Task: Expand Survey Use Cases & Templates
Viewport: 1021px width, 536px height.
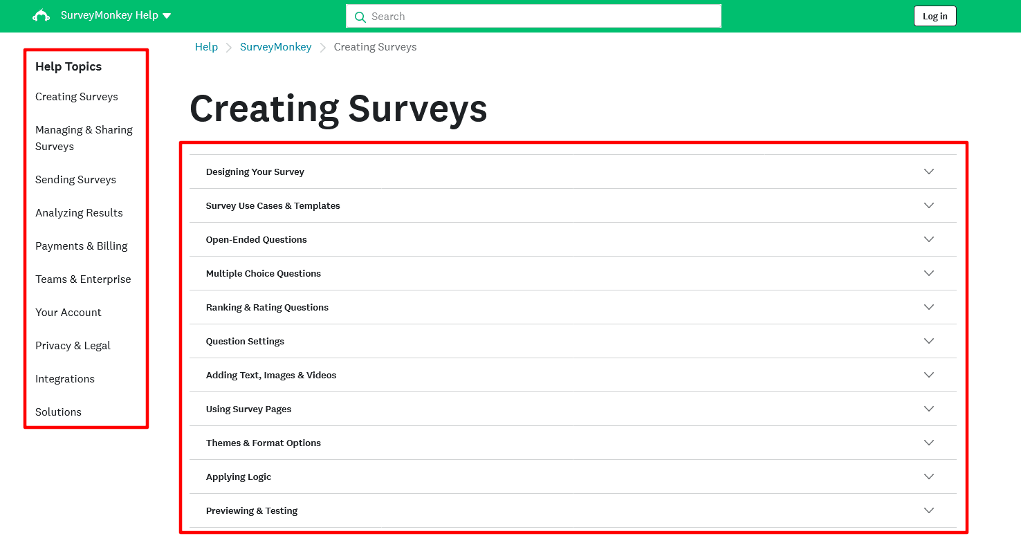Action: 929,205
